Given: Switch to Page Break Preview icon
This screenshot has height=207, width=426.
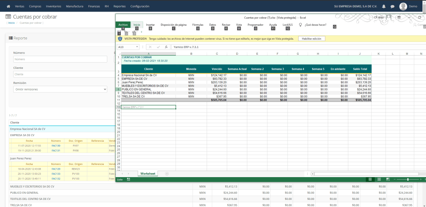Looking at the screenshot, I should point(388,179).
